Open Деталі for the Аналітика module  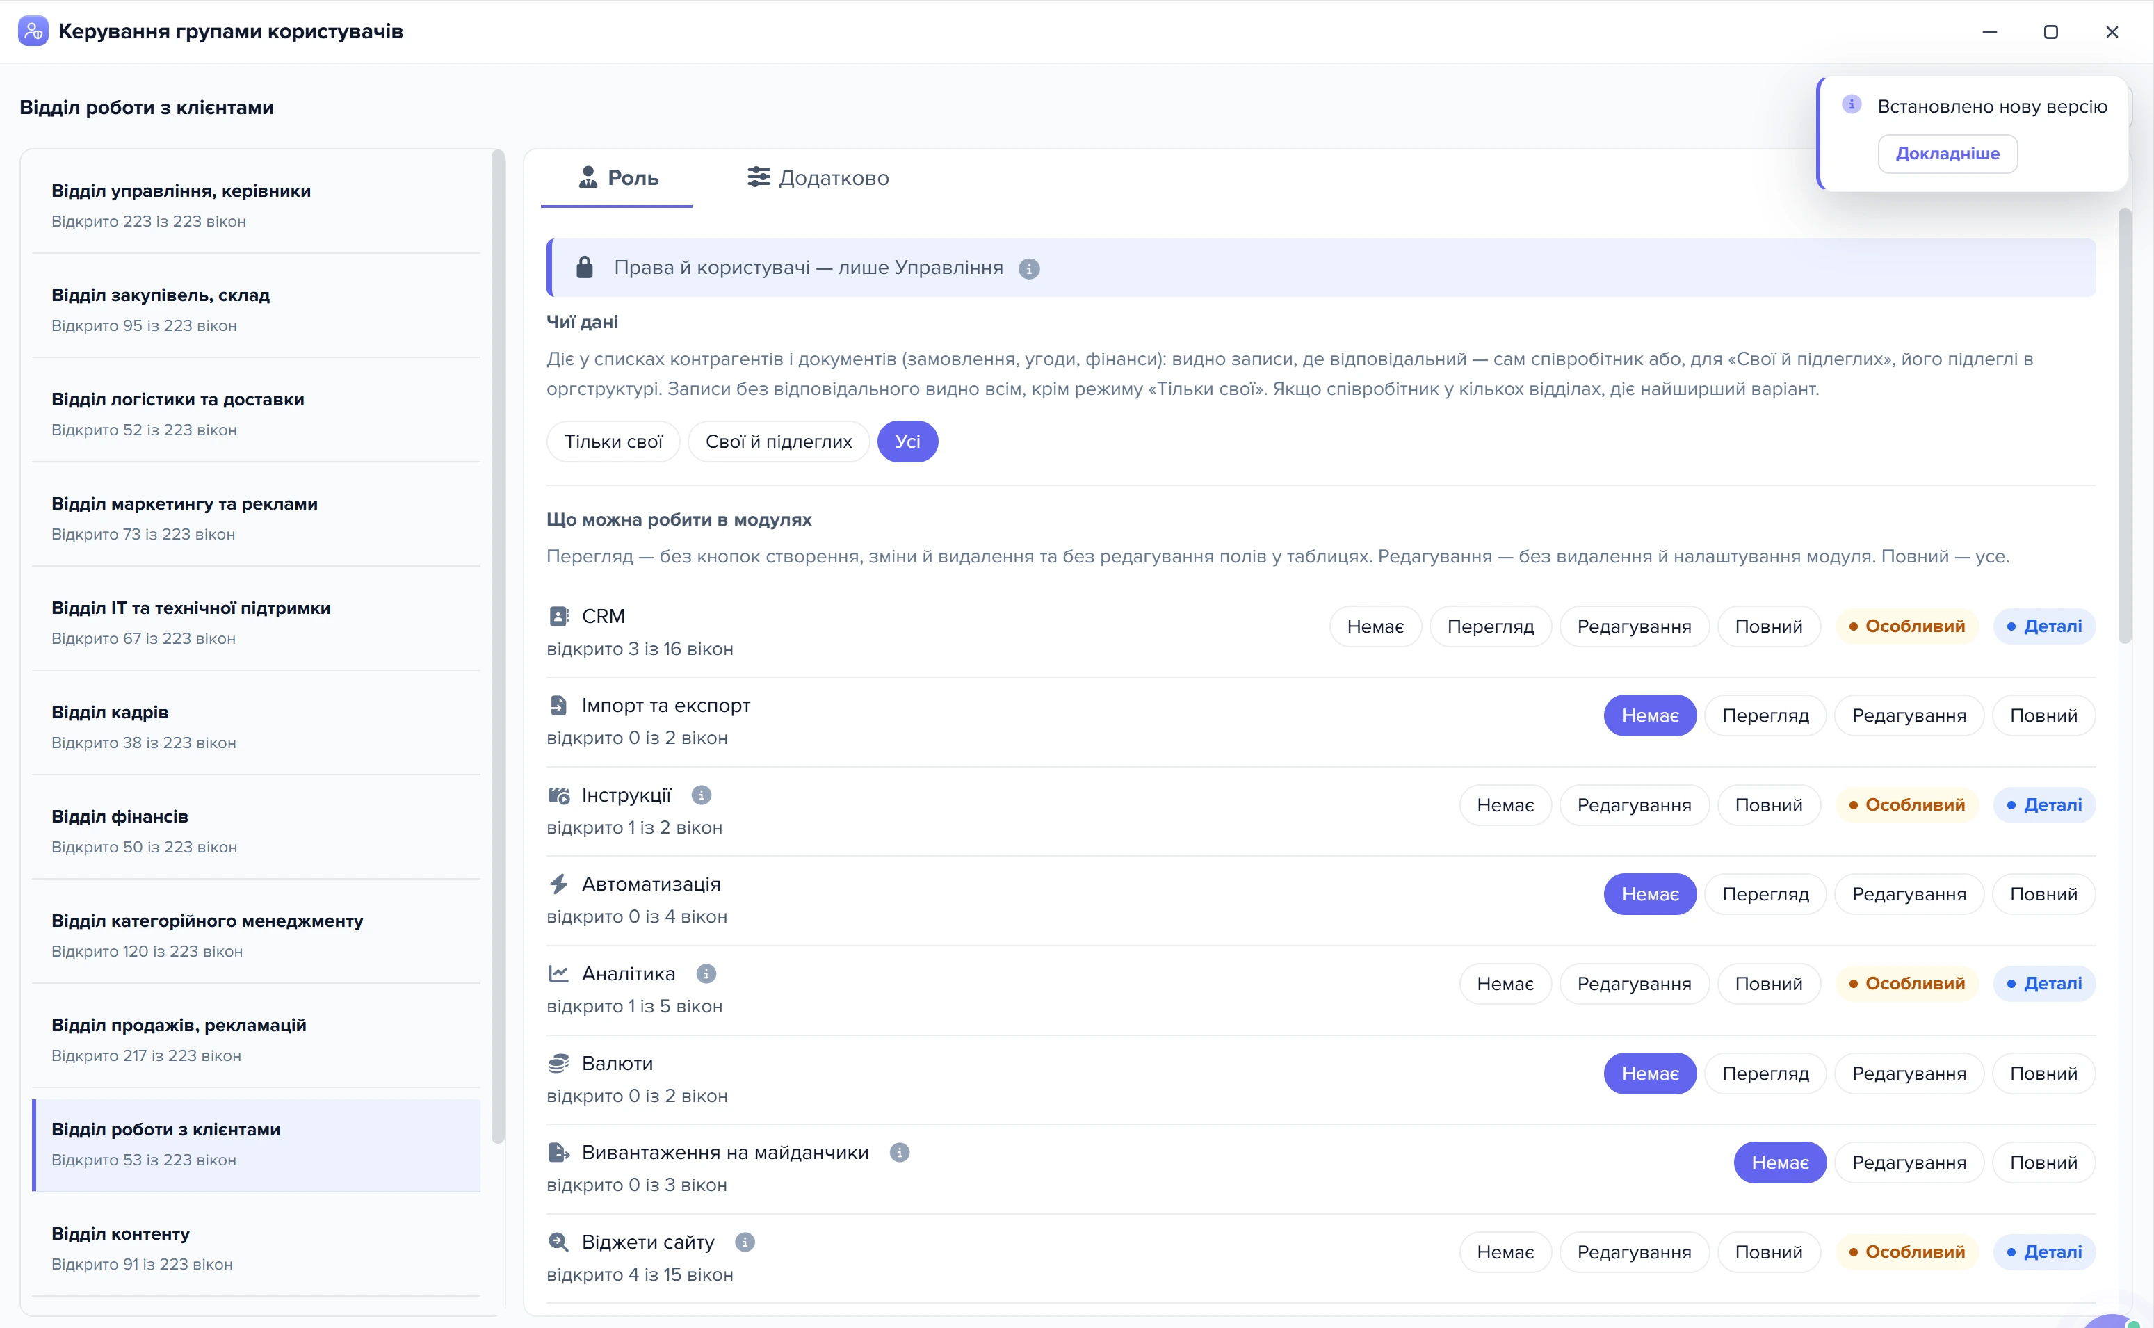click(x=2044, y=985)
